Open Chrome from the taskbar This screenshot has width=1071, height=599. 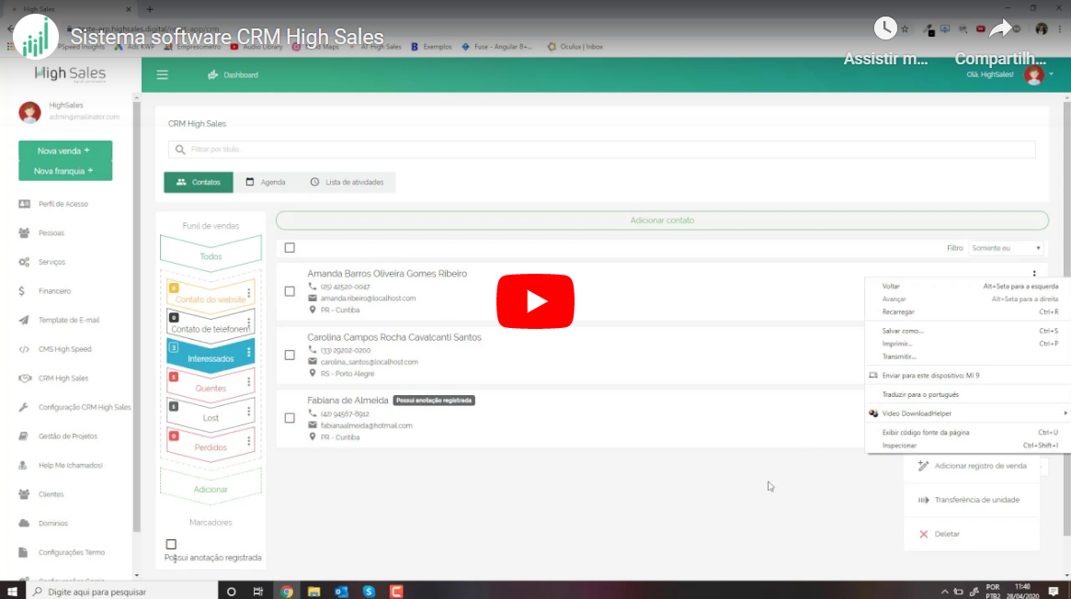coord(287,592)
